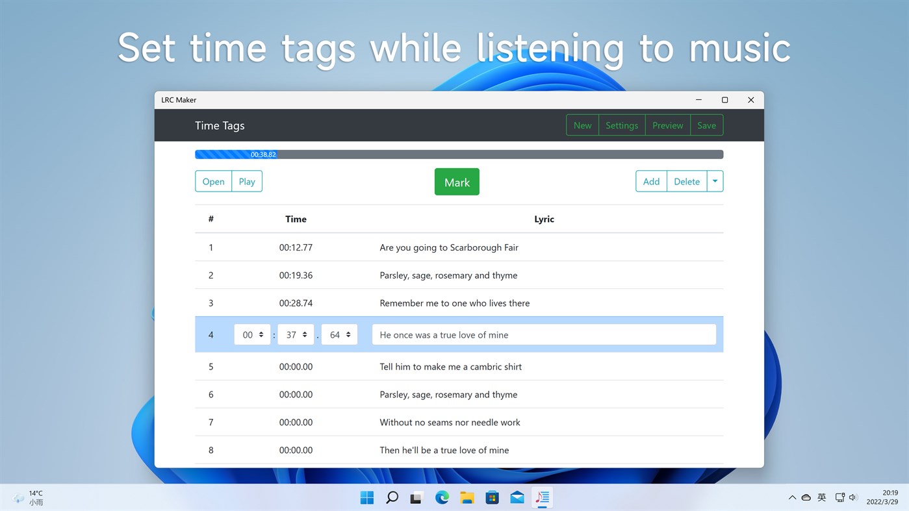Click the network icon in the system tray

pos(838,497)
